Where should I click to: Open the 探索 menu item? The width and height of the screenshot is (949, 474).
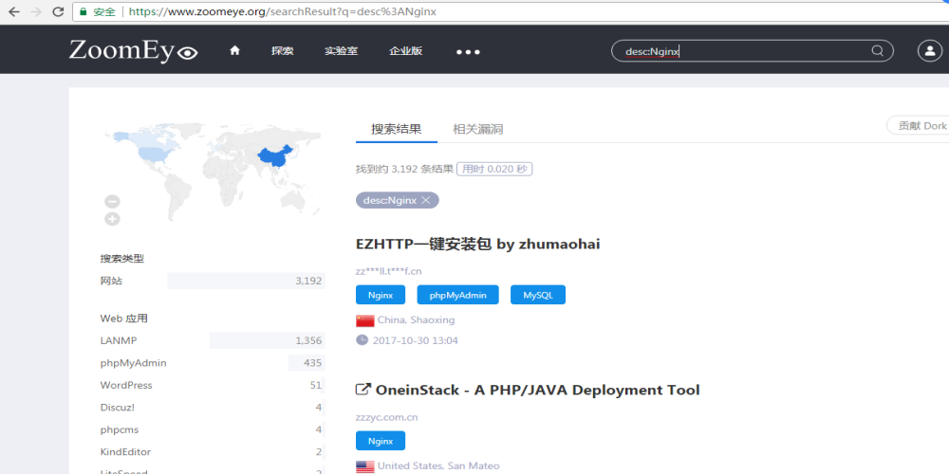point(283,51)
